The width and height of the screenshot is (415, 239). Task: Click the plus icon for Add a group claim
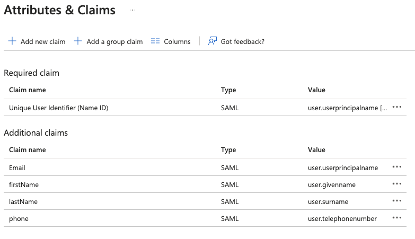click(78, 41)
